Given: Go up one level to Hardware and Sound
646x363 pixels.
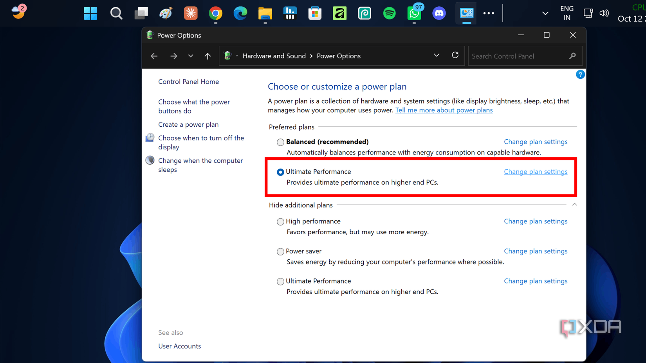Looking at the screenshot, I should (x=208, y=56).
